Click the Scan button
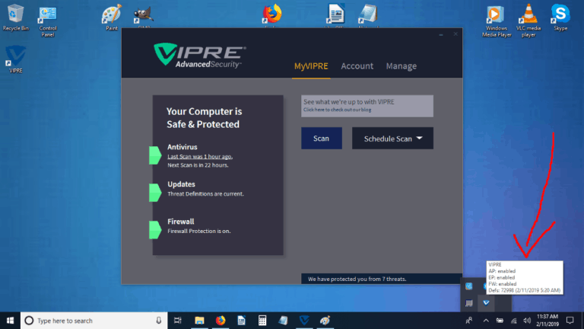The height and width of the screenshot is (329, 584). click(x=322, y=139)
